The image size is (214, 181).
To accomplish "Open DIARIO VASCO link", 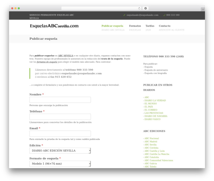I will tap(152, 119).
